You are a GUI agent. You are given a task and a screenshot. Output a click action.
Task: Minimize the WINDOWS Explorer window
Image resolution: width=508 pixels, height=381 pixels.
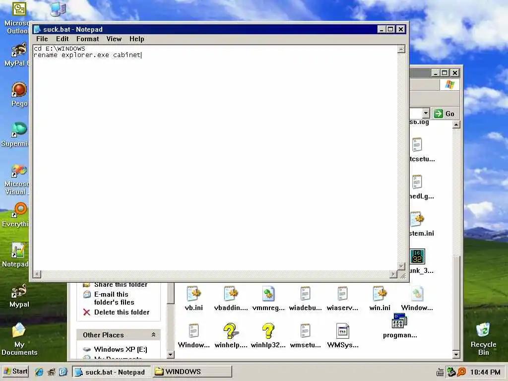click(436, 73)
